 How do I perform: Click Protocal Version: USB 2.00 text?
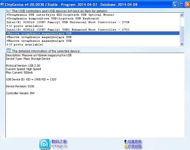pyautogui.click(x=23, y=66)
